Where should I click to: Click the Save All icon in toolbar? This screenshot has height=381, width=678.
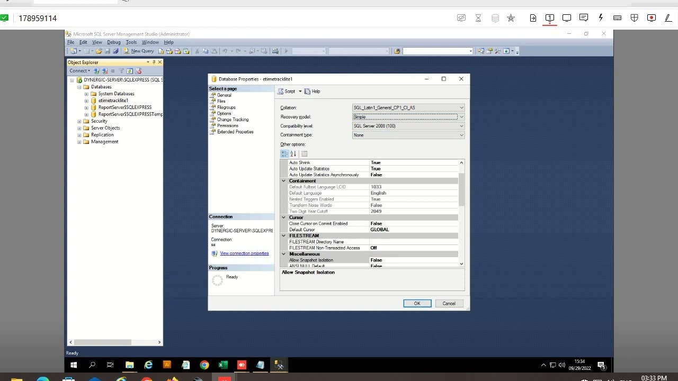coord(115,51)
